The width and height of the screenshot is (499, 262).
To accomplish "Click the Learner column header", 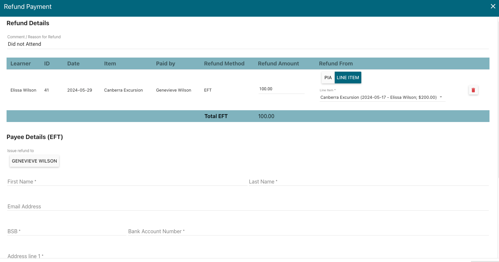I will point(21,63).
